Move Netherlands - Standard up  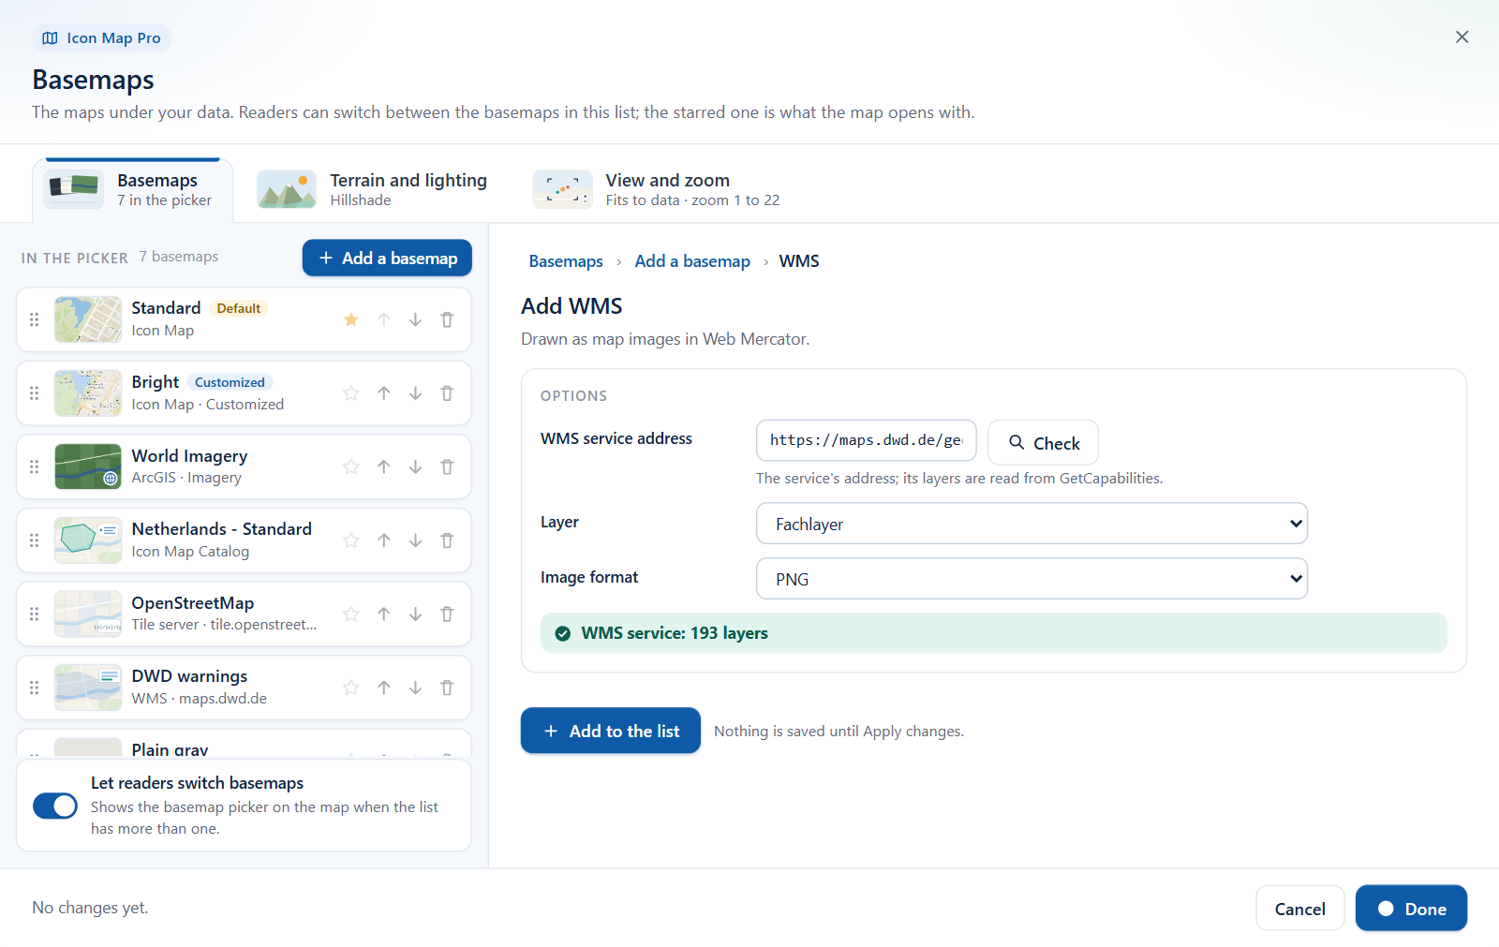point(384,540)
